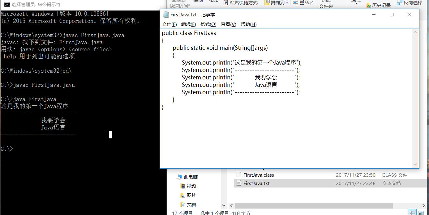Click the println "这是我的第一个Java程序" line

[x=242, y=63]
